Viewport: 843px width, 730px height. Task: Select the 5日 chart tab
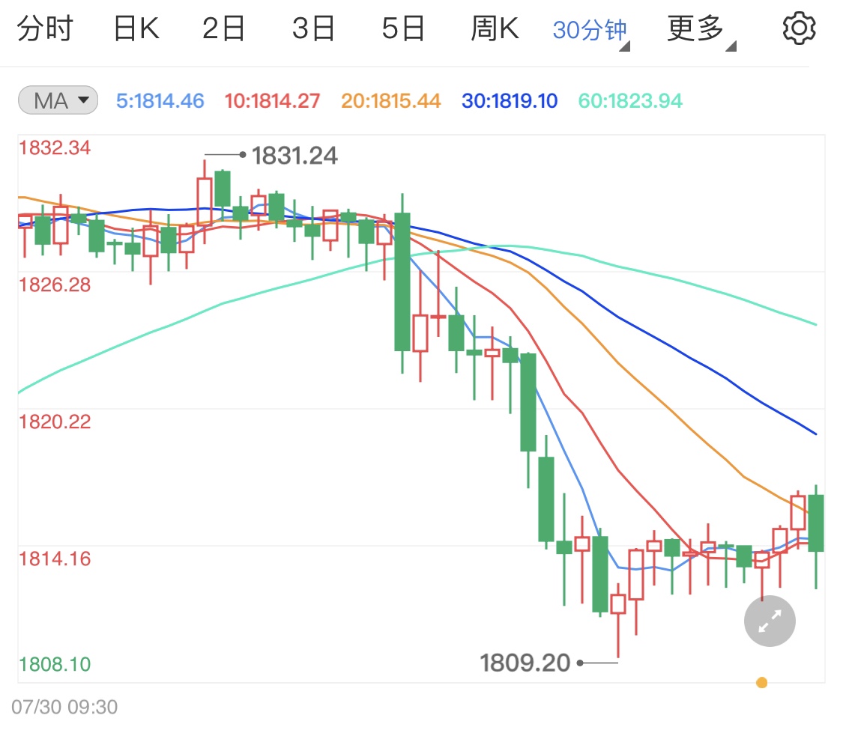point(403,28)
